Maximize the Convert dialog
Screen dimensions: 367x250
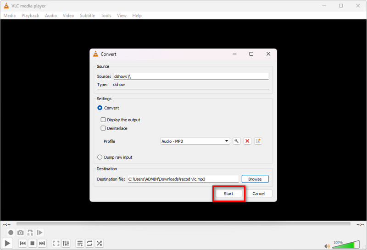[251, 54]
